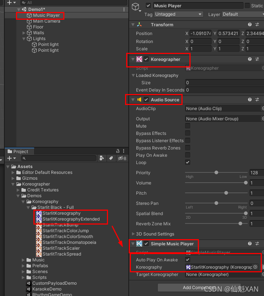Image resolution: width=264 pixels, height=296 pixels.
Task: Uncheck the Loop checkbox
Action: coord(188,162)
